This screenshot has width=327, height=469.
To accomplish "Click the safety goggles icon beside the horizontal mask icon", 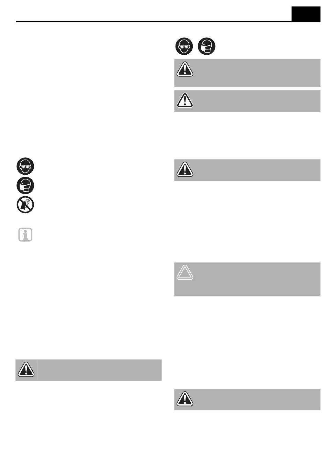I will tap(184, 46).
